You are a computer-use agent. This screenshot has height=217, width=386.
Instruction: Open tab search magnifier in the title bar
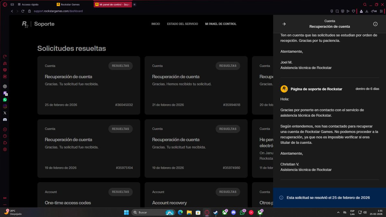coord(365,5)
